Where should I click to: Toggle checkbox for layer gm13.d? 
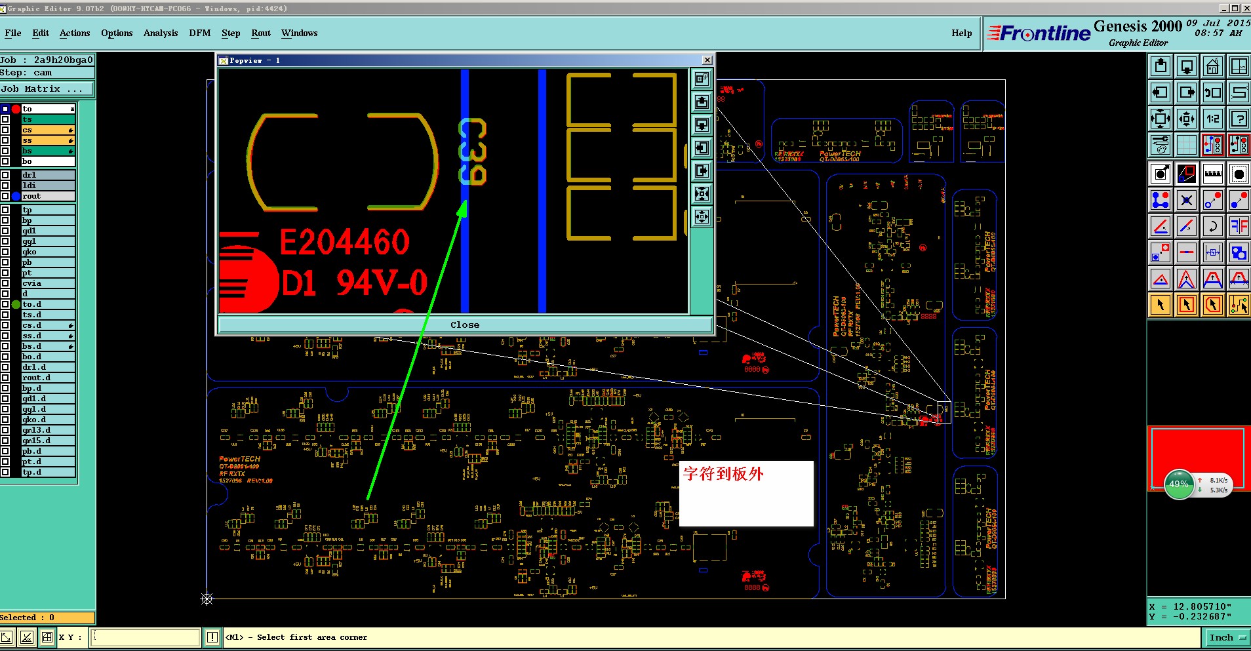pos(5,430)
